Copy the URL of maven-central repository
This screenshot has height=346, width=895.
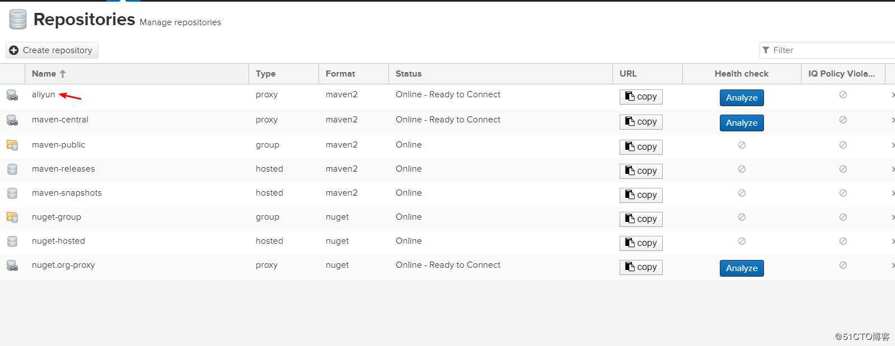(x=641, y=122)
